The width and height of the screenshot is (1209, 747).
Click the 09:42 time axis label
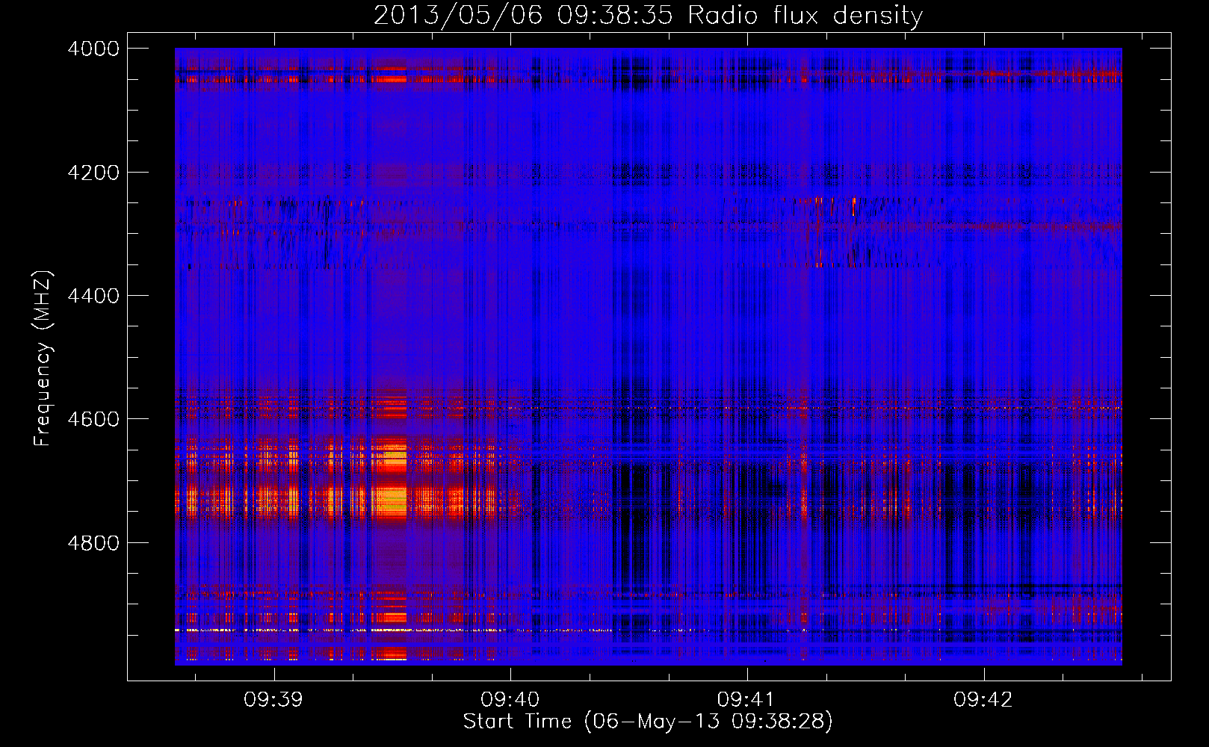pyautogui.click(x=983, y=699)
